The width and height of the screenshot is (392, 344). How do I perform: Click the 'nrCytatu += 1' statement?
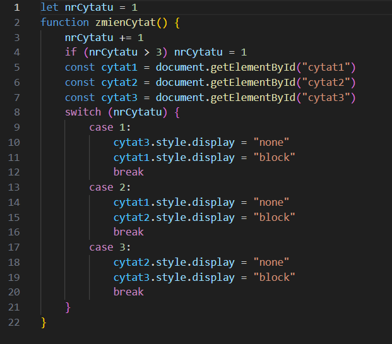coord(104,37)
